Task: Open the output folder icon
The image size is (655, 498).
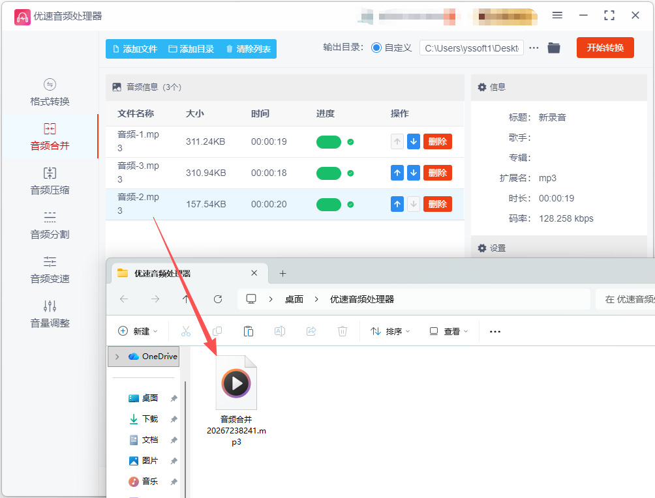Action: [x=554, y=48]
